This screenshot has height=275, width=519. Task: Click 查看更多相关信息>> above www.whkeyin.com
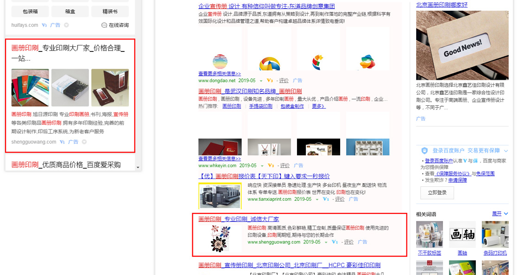(220, 159)
